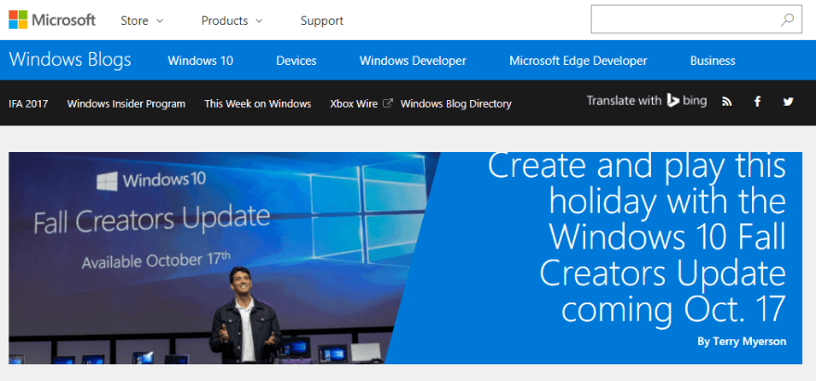Screen dimensions: 816x381
Task: Go to Windows Blogs home
Action: (70, 60)
